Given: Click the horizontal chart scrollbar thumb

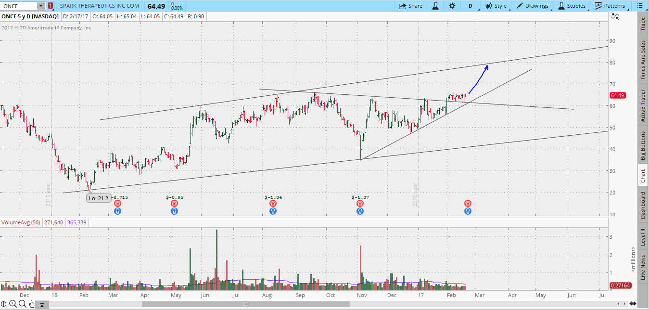Looking at the screenshot, I should tap(246, 304).
